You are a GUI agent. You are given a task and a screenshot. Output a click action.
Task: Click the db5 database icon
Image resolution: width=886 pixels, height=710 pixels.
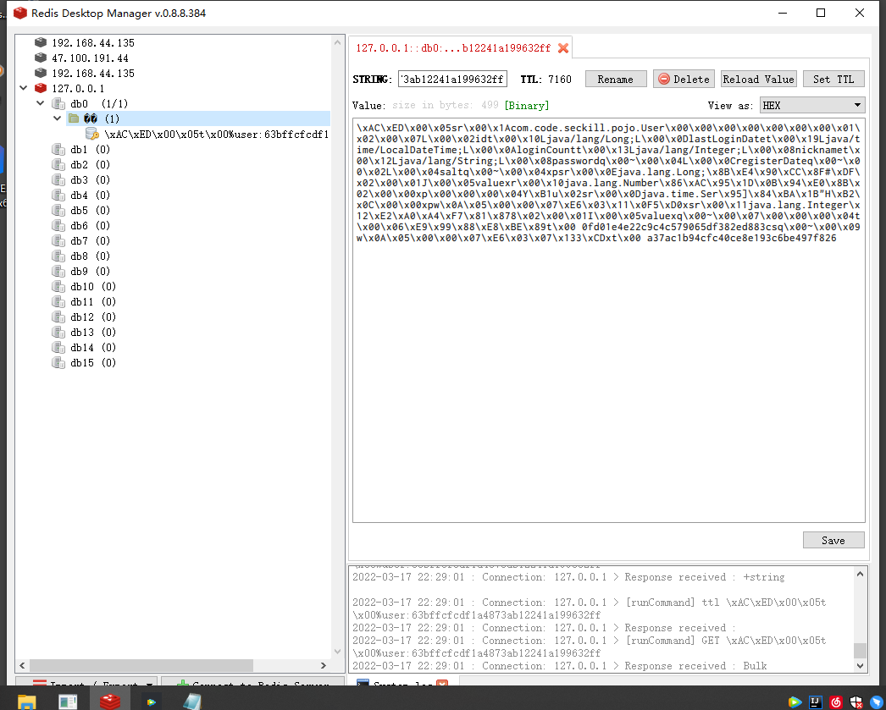point(58,210)
